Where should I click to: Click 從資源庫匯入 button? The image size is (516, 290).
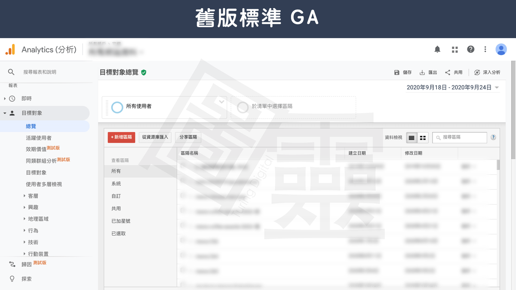pyautogui.click(x=155, y=137)
